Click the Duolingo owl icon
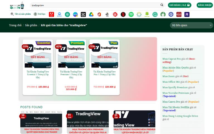Image resolution: width=214 pixels, height=134 pixels. (147, 14)
